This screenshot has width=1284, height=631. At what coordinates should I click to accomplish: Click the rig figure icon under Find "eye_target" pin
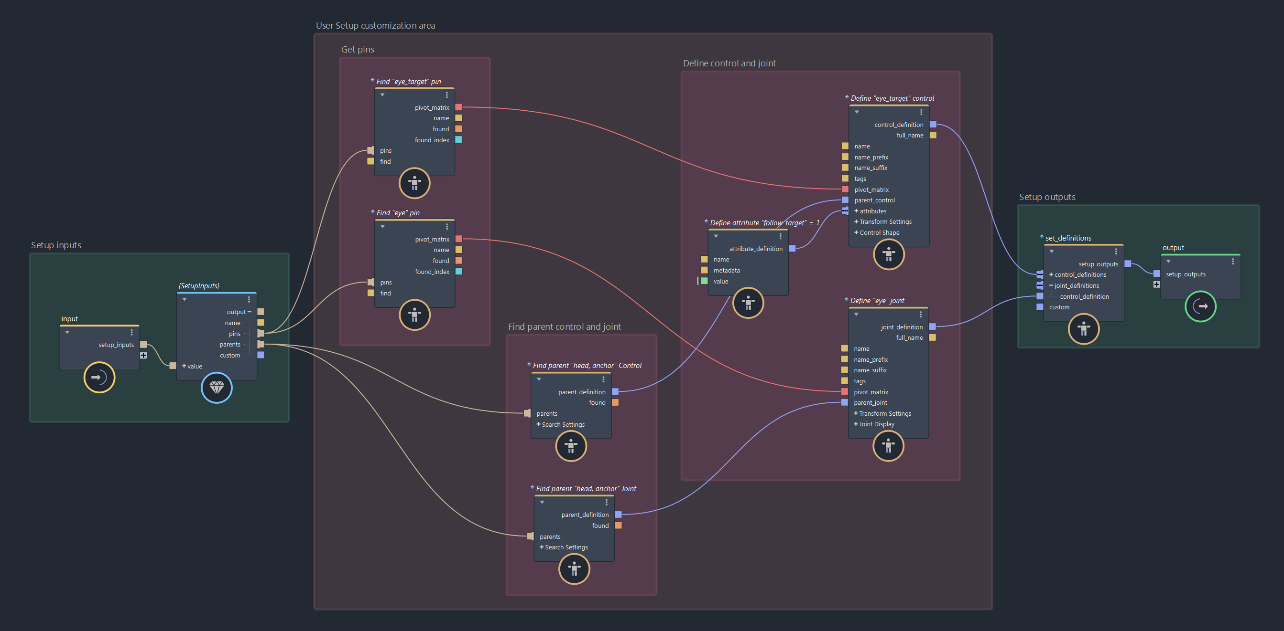(x=414, y=183)
